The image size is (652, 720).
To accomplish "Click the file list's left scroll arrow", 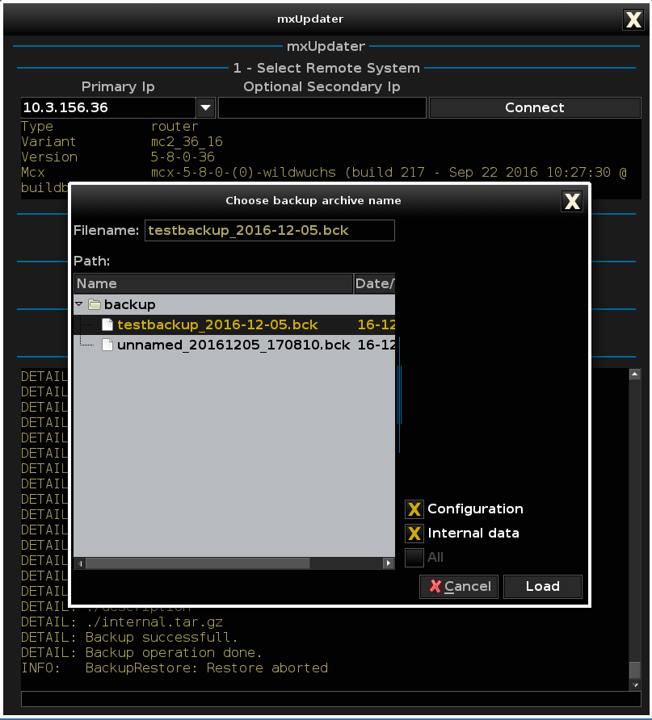I will (79, 563).
